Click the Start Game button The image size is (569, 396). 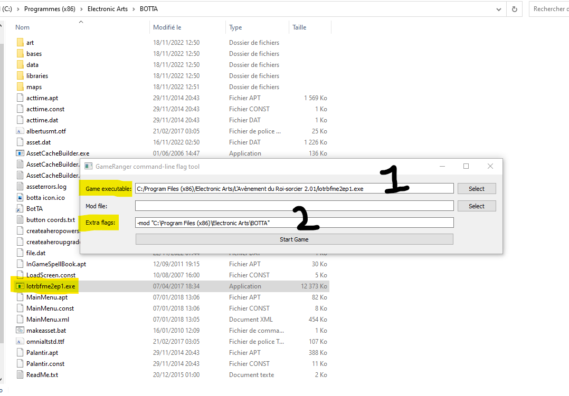click(295, 239)
